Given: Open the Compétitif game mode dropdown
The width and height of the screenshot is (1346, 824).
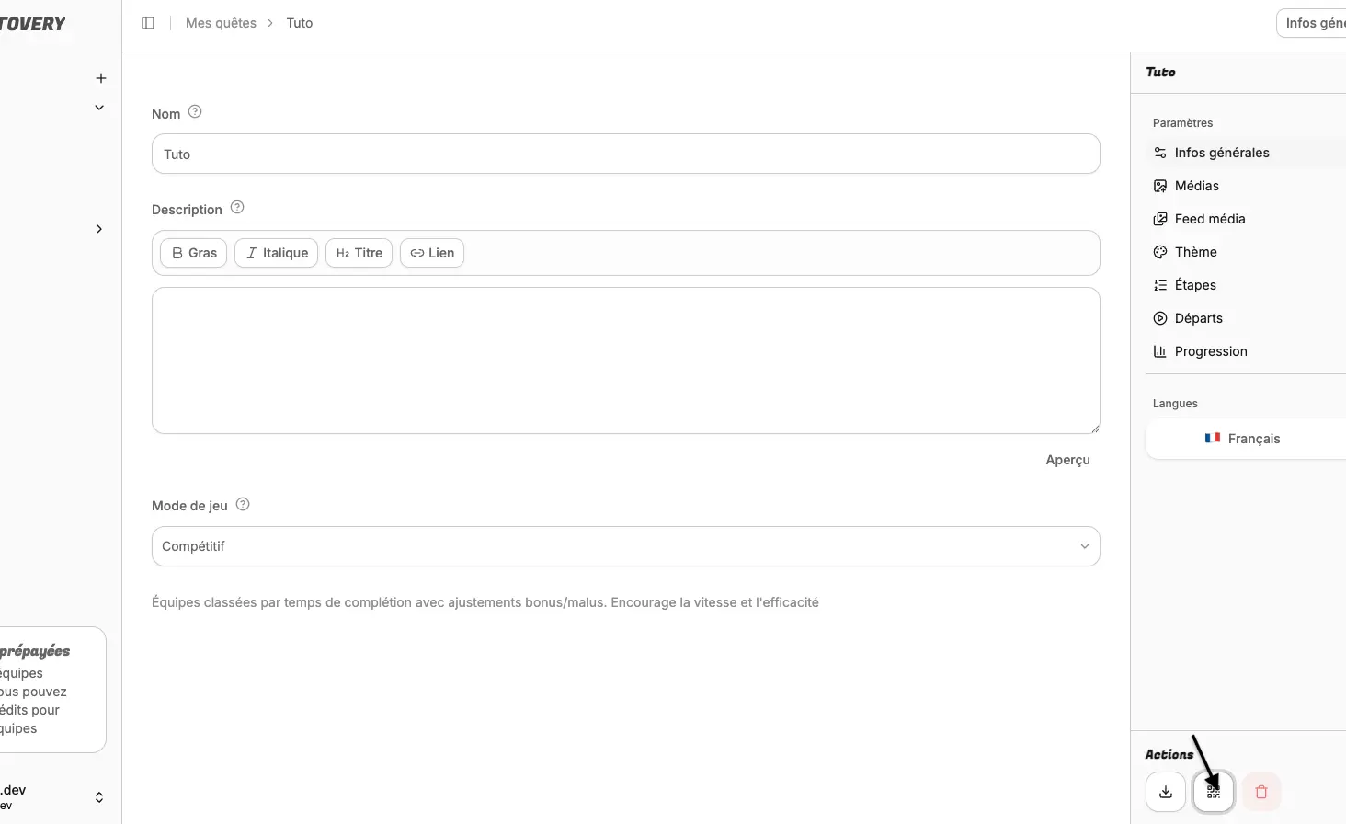Looking at the screenshot, I should click(x=626, y=546).
